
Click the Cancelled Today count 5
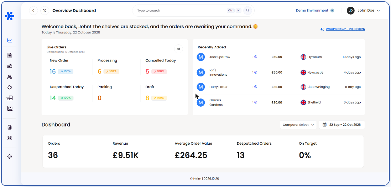click(147, 72)
